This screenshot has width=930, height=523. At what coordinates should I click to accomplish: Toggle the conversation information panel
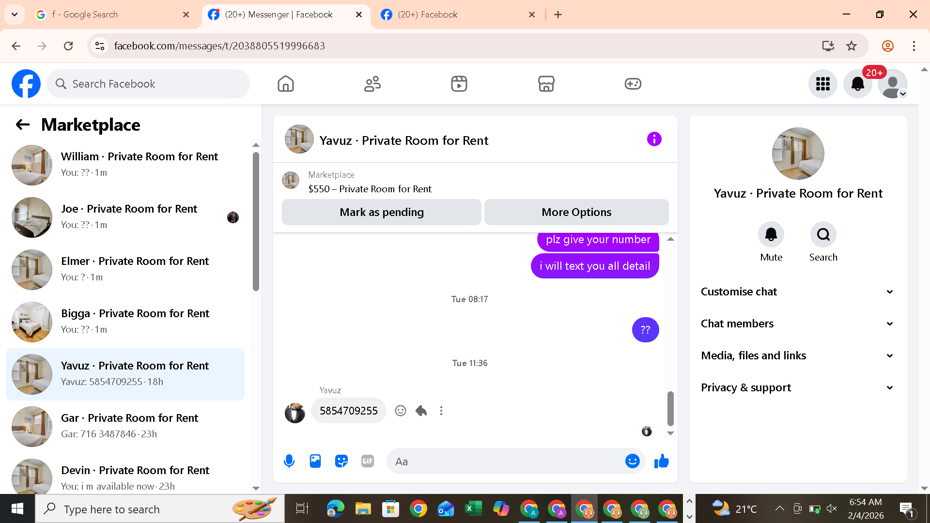pos(654,139)
